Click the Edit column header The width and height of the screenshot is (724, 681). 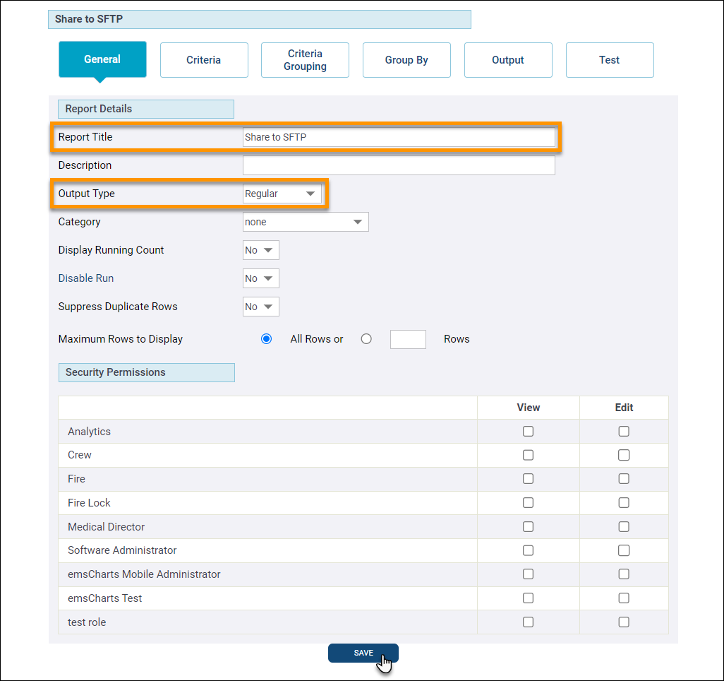click(x=624, y=408)
